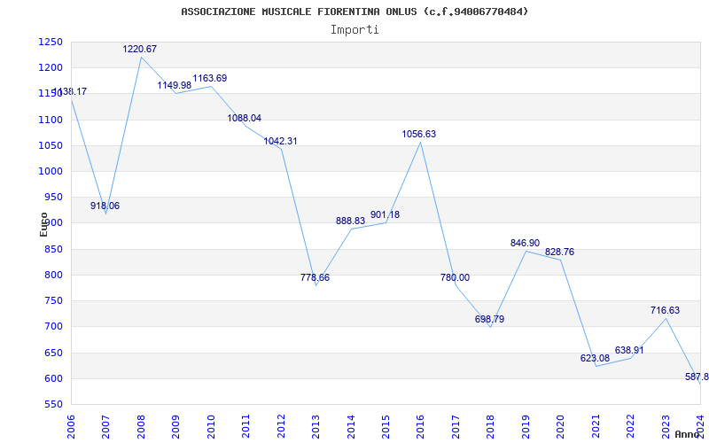Image resolution: width=709 pixels, height=443 pixels.
Task: Select the 846.90 data label
Action: (x=525, y=243)
